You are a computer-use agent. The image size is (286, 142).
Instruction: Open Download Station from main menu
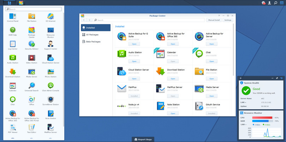point(13,73)
